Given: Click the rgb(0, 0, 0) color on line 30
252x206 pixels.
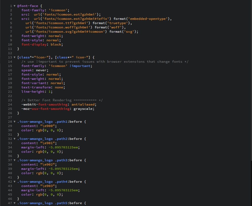Looking at the screenshot, I should pos(49,130).
